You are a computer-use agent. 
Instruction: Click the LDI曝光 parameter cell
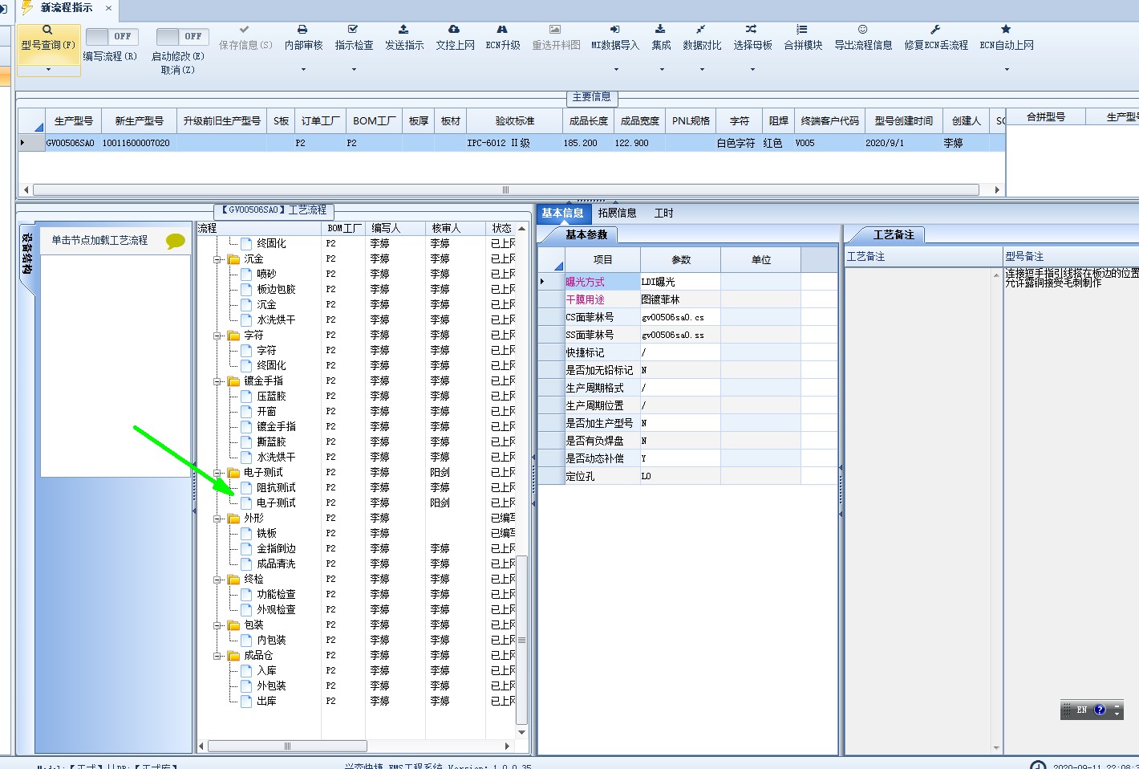pyautogui.click(x=680, y=283)
